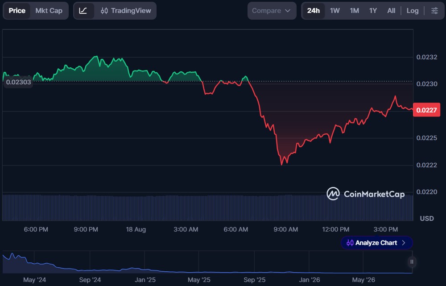Click the 0.02303 opening price label
Viewport: 446px width, 286px height.
click(18, 82)
